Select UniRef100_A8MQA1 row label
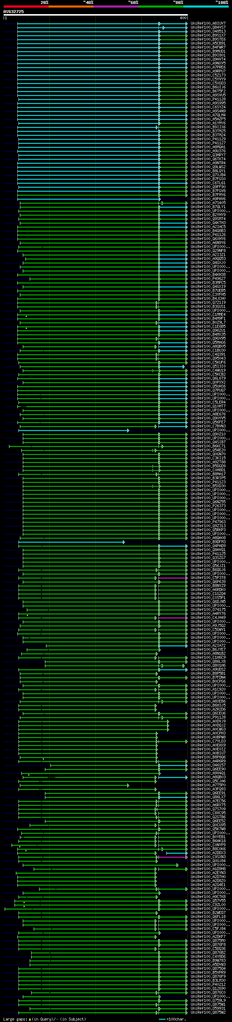Viewport: 232px width, 1022px height. coord(208,147)
